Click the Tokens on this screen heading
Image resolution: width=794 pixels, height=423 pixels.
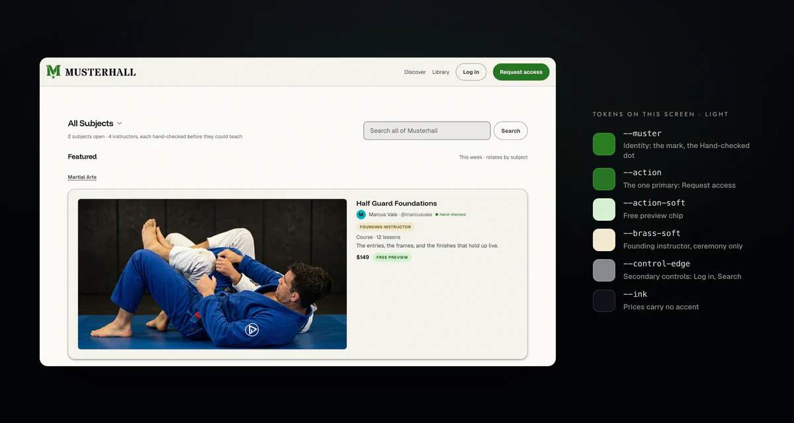[660, 114]
